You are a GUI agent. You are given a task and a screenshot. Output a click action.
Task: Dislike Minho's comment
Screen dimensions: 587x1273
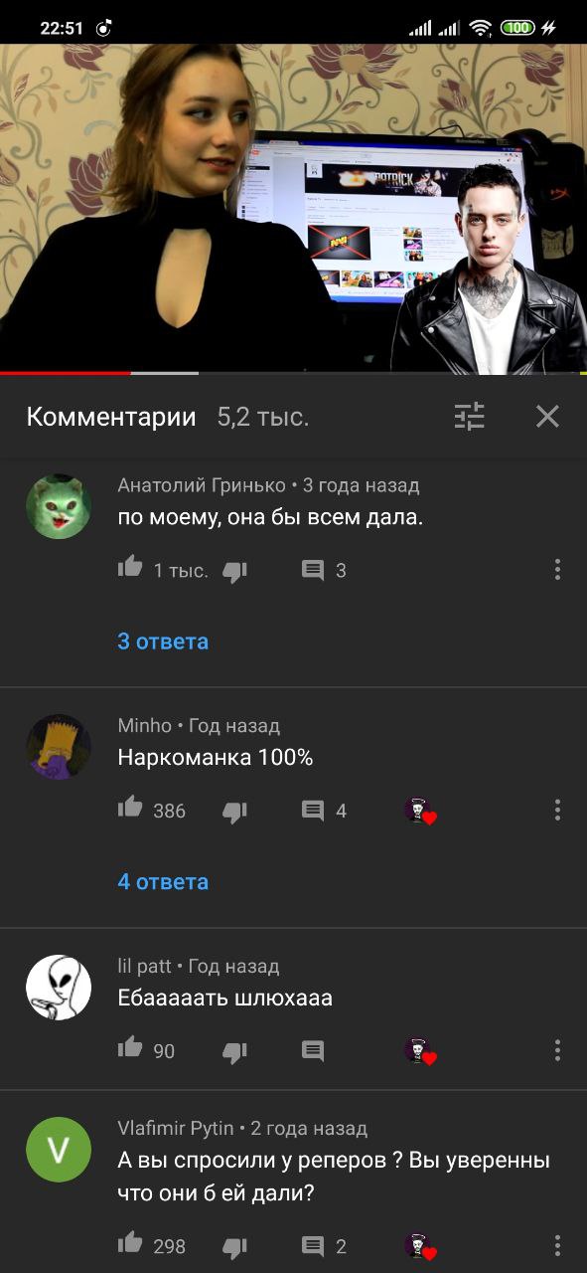pos(234,812)
